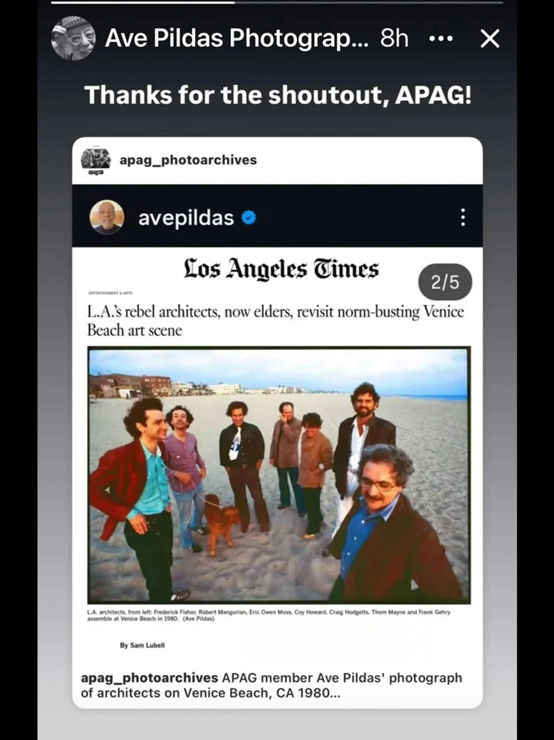This screenshot has height=740, width=554.
Task: Open apag_photoarchives profile picture
Action: (96, 159)
